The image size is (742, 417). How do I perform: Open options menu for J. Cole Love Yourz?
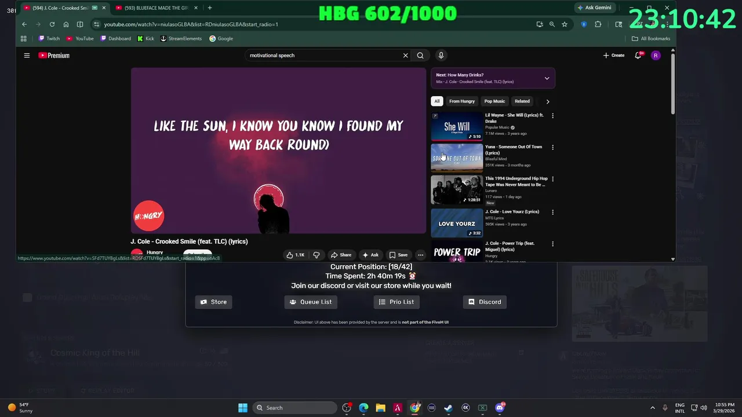click(x=552, y=212)
